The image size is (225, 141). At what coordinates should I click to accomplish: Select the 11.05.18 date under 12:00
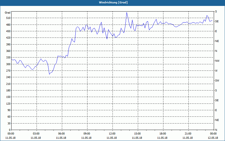coord(112,138)
